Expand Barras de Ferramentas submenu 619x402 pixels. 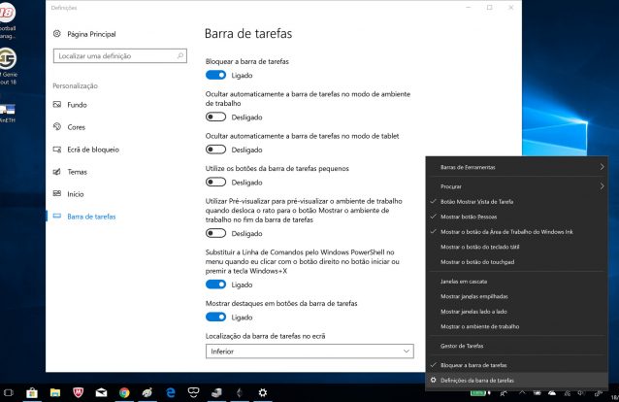[521, 167]
